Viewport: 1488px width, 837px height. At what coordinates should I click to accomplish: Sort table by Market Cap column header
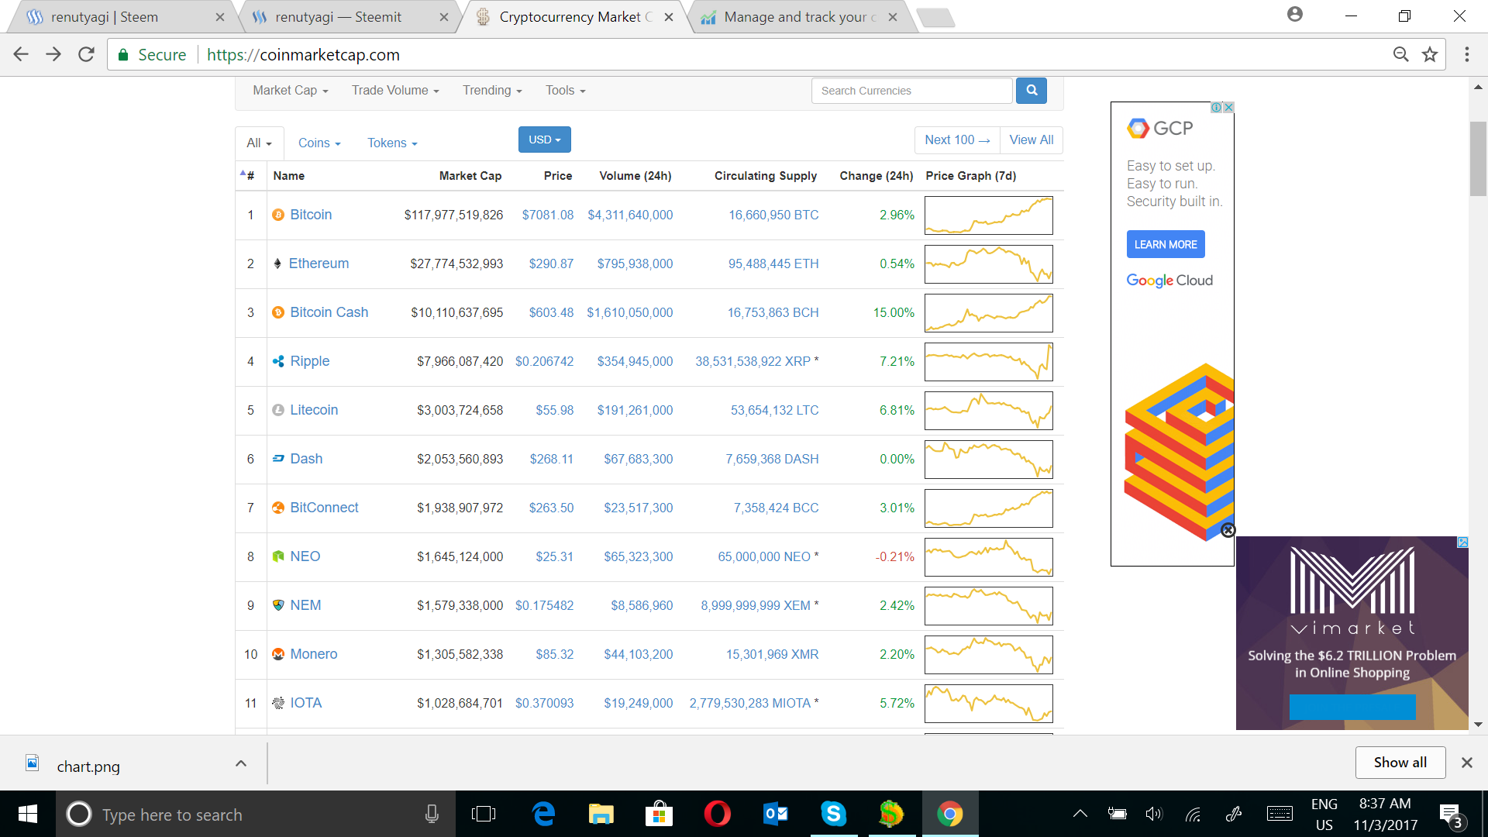click(470, 176)
